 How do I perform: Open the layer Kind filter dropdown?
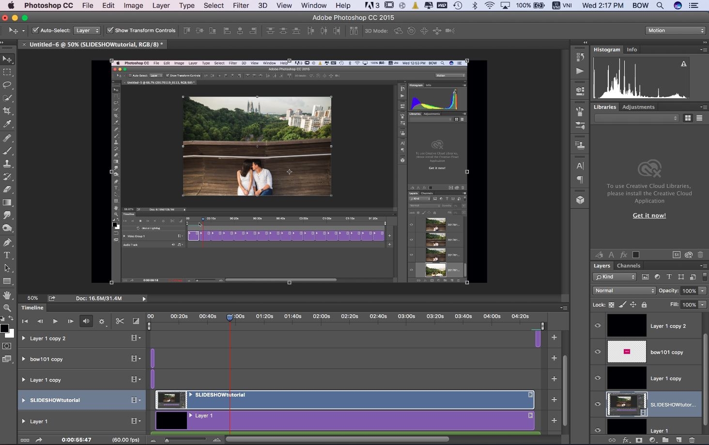coord(615,277)
